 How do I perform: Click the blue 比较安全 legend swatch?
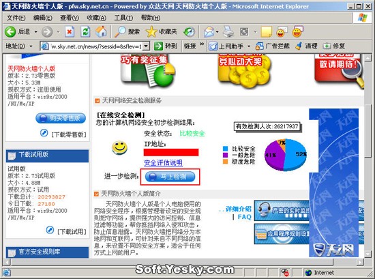tap(225, 149)
